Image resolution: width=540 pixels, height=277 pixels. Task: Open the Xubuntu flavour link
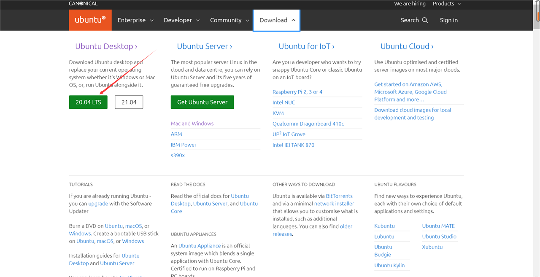pos(432,247)
